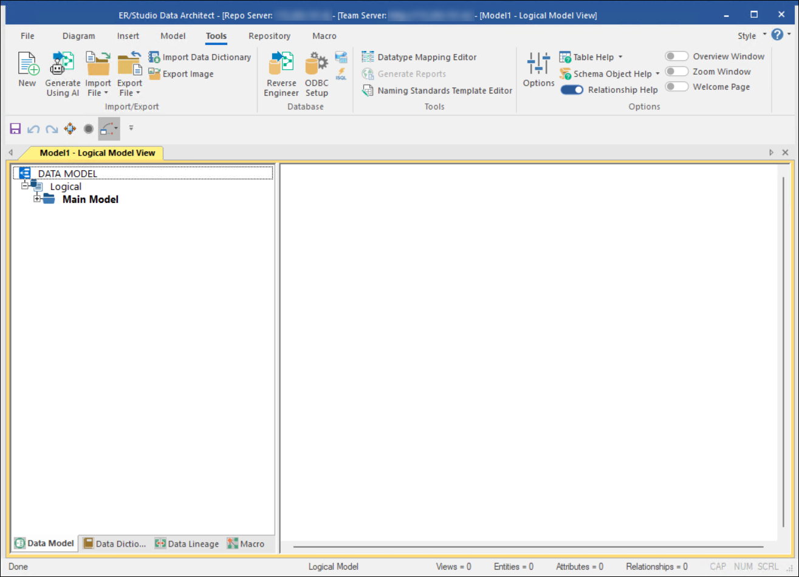Screen dimensions: 799x577
Task: Collapse the Logical tree node
Action: point(25,185)
